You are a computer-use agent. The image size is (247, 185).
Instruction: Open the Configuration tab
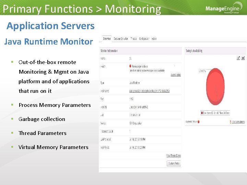pyautogui.click(x=144, y=38)
